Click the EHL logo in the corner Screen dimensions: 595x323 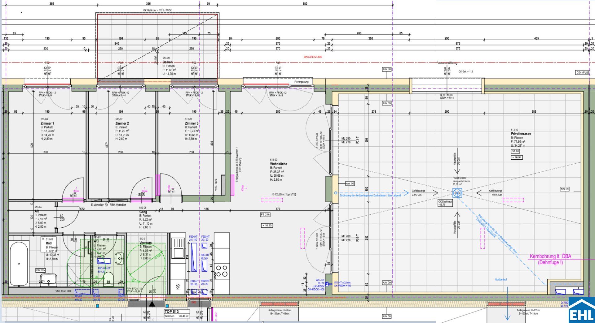582,311
